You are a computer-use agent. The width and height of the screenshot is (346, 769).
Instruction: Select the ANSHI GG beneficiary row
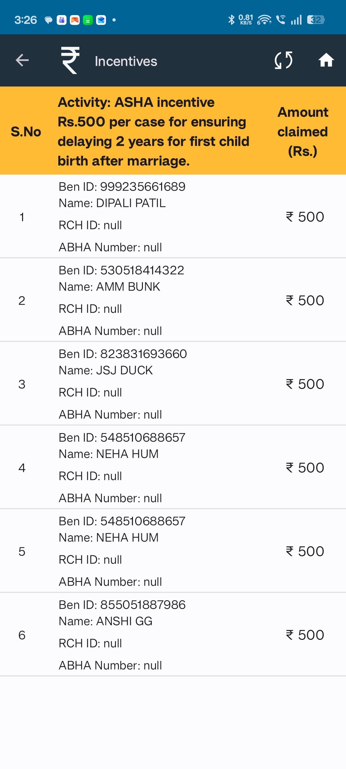pyautogui.click(x=173, y=635)
